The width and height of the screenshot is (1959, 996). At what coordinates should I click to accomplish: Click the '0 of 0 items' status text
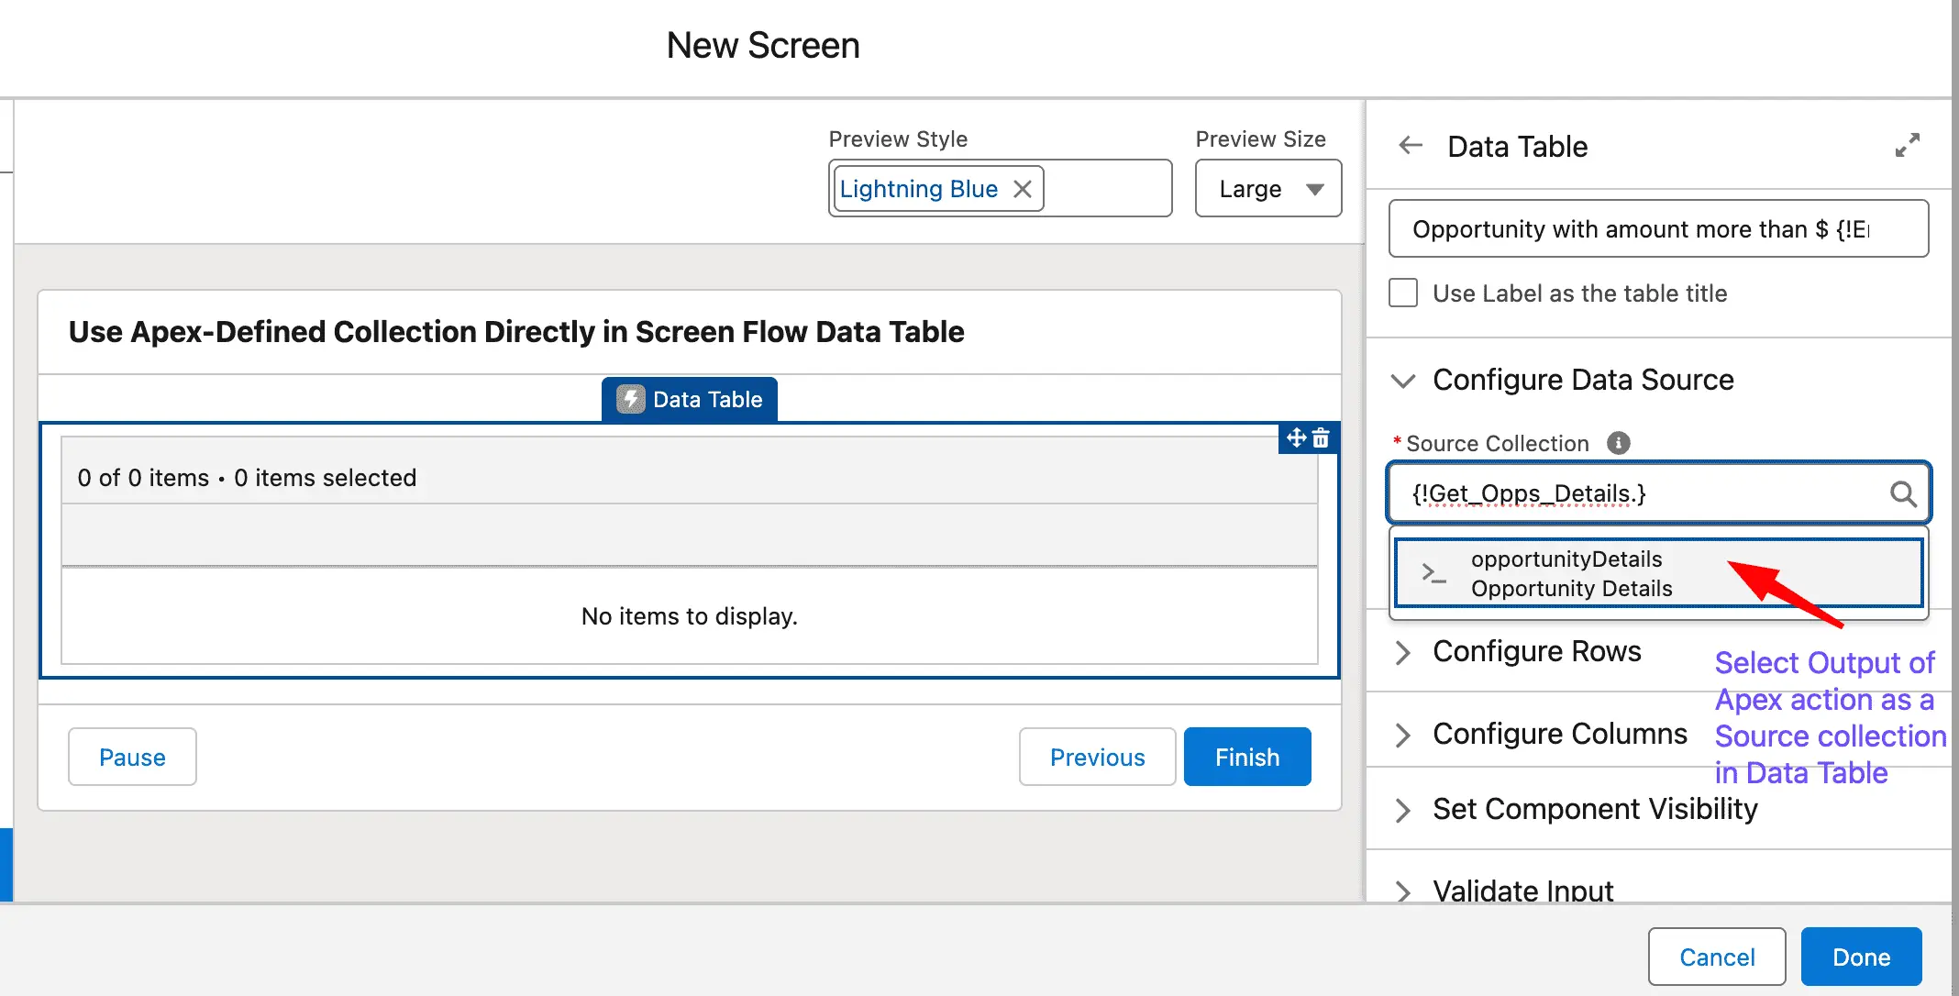coord(247,478)
